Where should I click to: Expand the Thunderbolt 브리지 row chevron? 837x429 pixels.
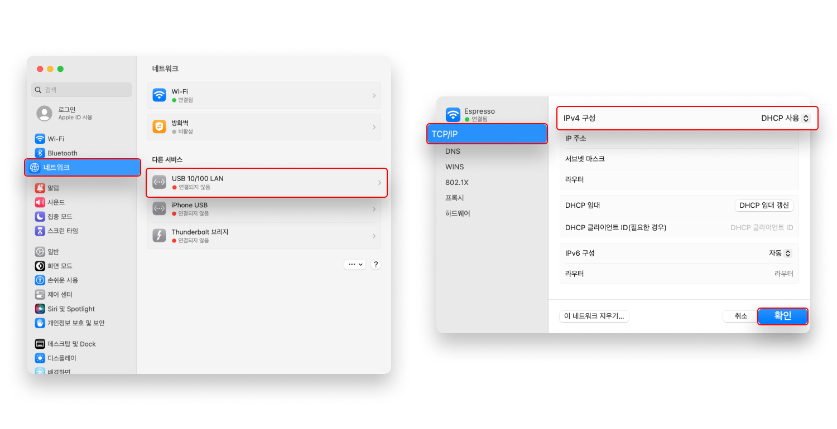click(374, 236)
